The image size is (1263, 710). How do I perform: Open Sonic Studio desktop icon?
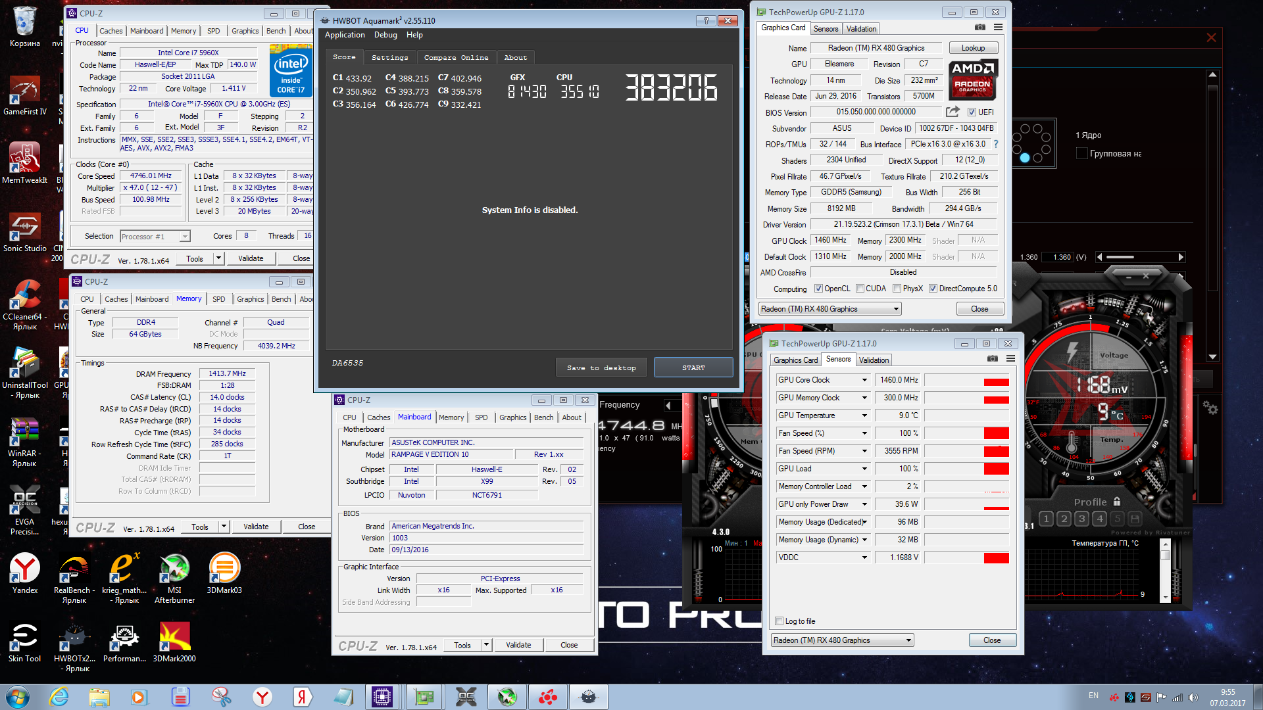[25, 231]
